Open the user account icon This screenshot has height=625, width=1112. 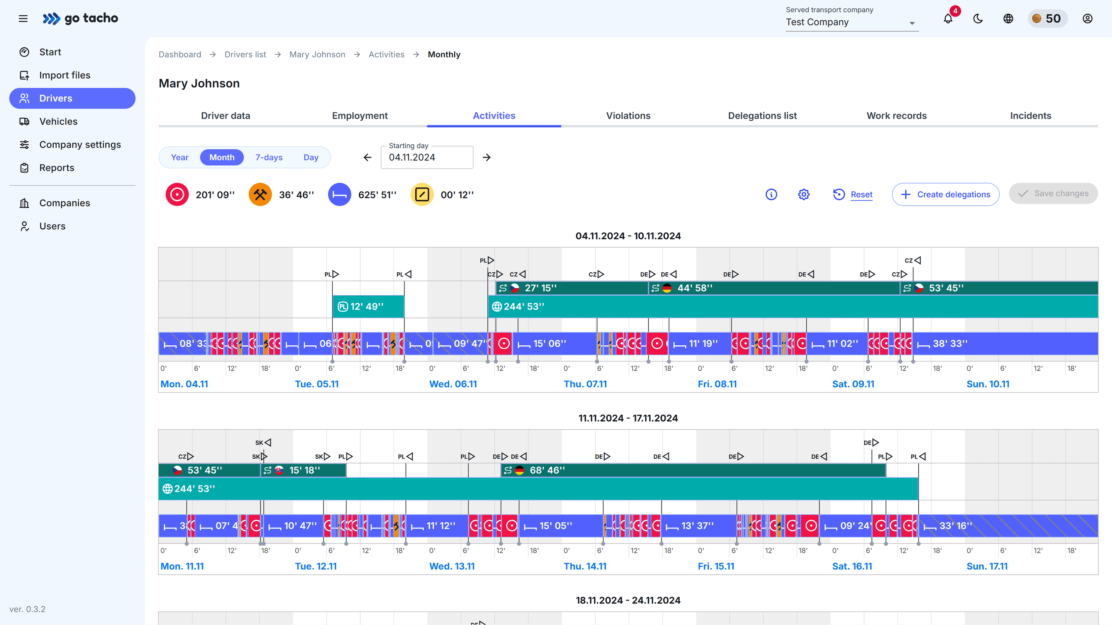coord(1087,19)
